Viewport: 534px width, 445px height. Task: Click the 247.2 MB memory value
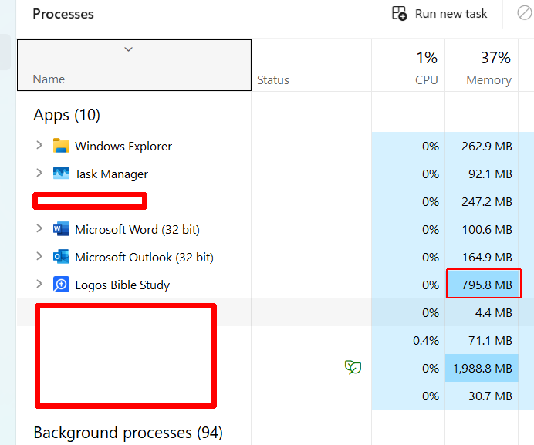487,202
